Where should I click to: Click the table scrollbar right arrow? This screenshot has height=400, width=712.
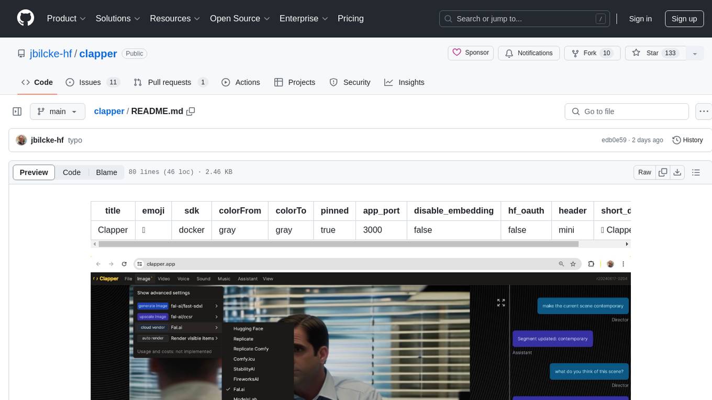(x=627, y=244)
